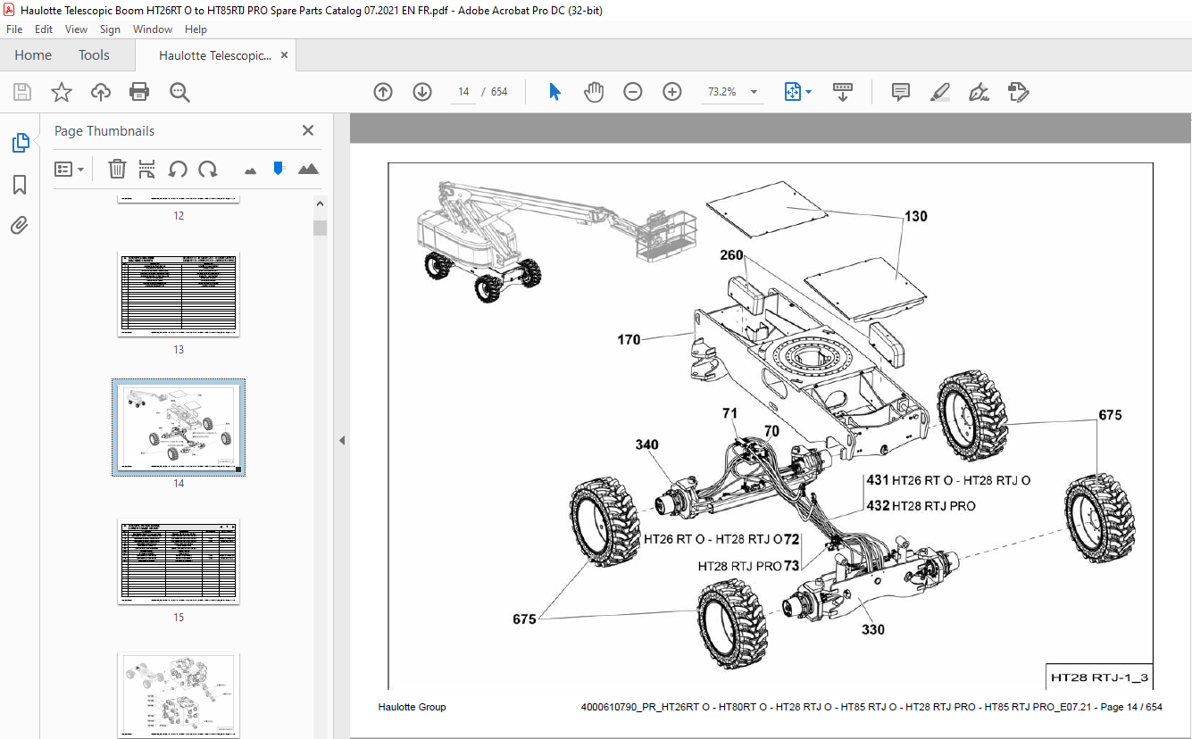1192x739 pixels.
Task: Rotate pages clockwise
Action: pyautogui.click(x=208, y=169)
